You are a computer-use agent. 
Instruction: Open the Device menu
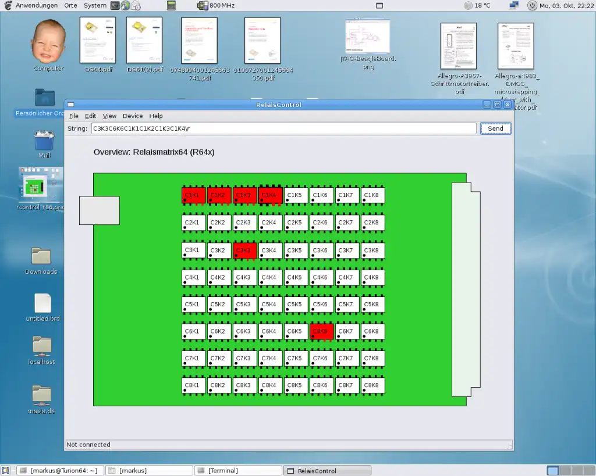point(133,116)
